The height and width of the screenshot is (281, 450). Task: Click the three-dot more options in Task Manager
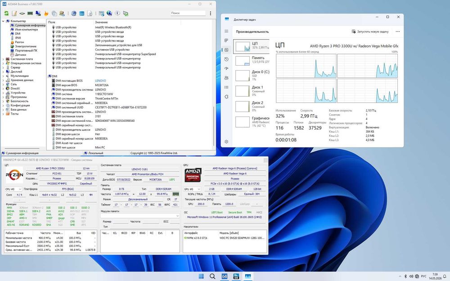pyautogui.click(x=397, y=31)
